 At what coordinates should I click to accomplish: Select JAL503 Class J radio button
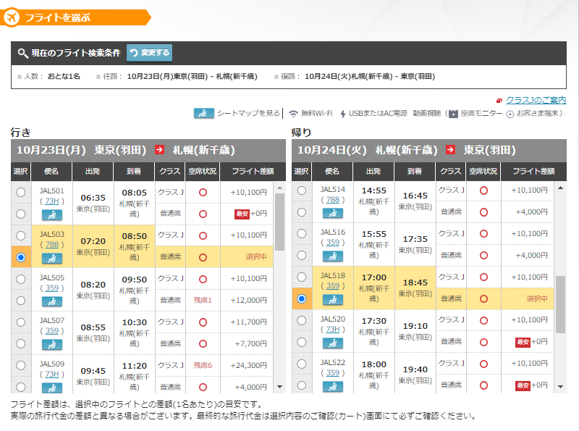pyautogui.click(x=21, y=235)
